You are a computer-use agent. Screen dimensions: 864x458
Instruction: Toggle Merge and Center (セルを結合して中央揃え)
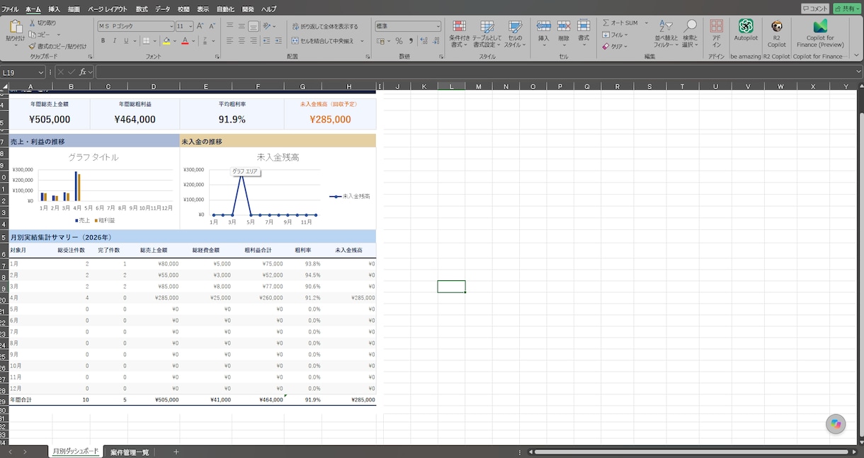pyautogui.click(x=322, y=41)
